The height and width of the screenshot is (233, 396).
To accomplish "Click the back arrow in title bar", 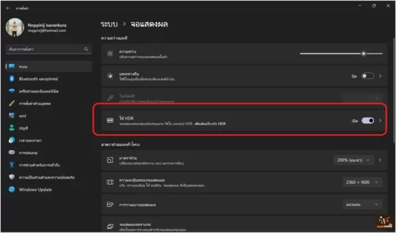I will click(x=8, y=8).
